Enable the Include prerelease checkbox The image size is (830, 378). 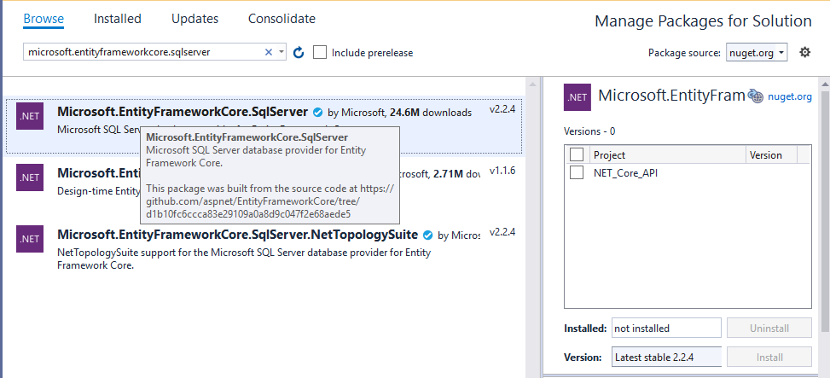(x=320, y=53)
